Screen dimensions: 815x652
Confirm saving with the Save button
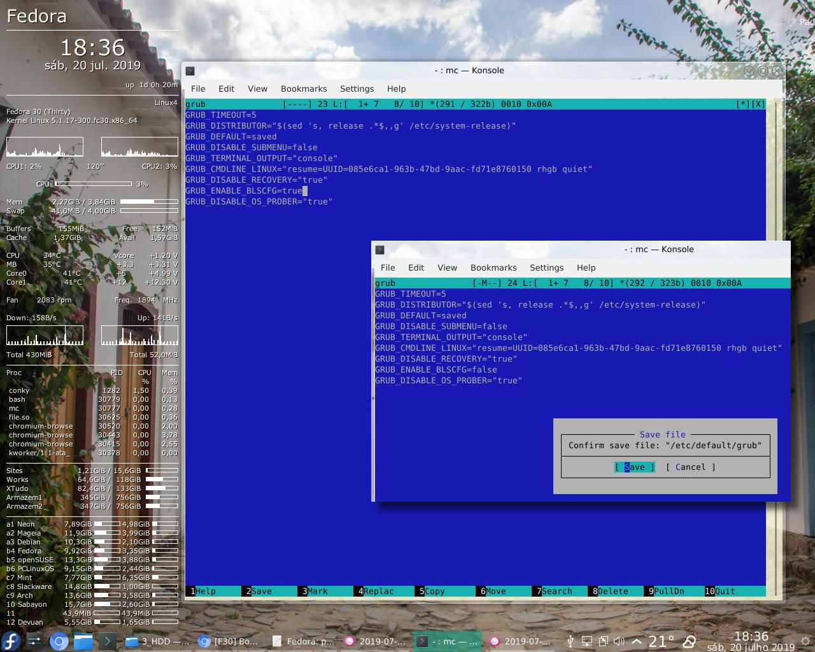635,467
